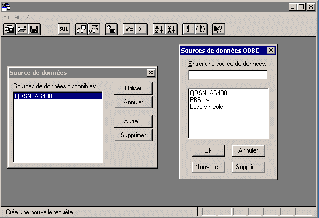Click the Utiliser button
The image size is (319, 218).
133,88
